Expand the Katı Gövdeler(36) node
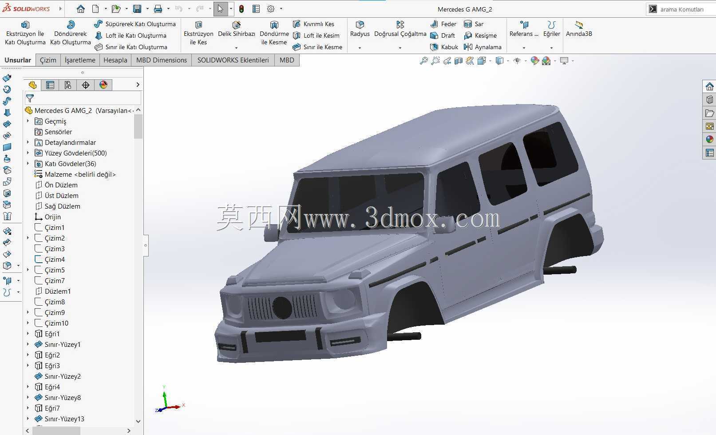 [28, 163]
